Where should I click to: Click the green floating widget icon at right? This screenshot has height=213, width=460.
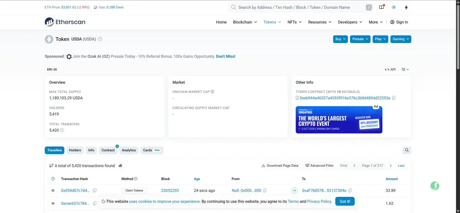click(x=435, y=186)
